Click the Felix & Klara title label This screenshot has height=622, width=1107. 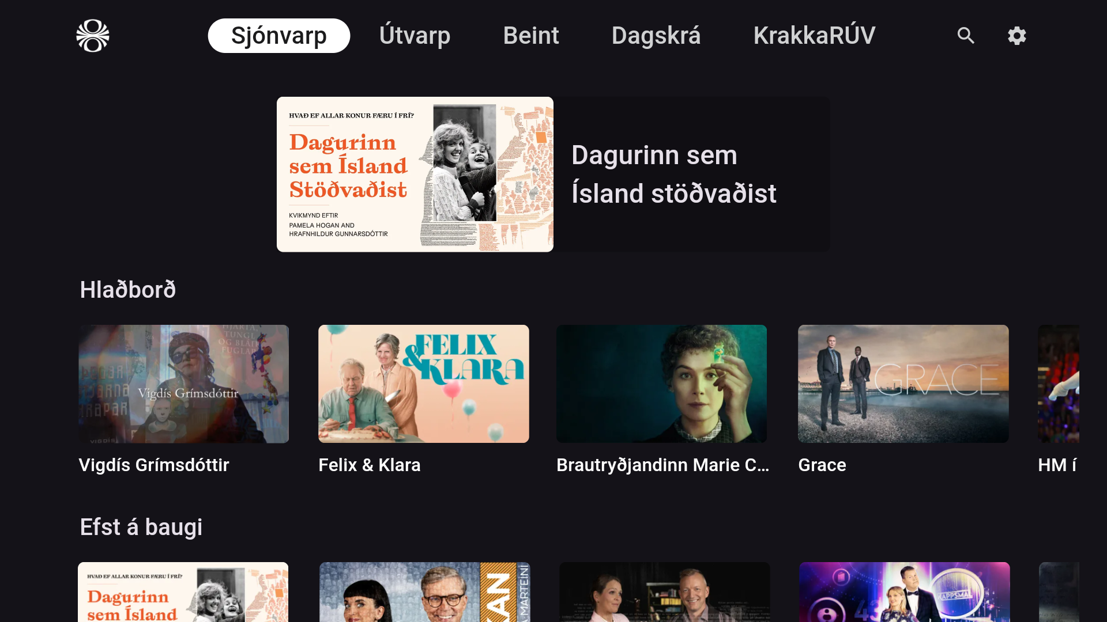(x=370, y=465)
